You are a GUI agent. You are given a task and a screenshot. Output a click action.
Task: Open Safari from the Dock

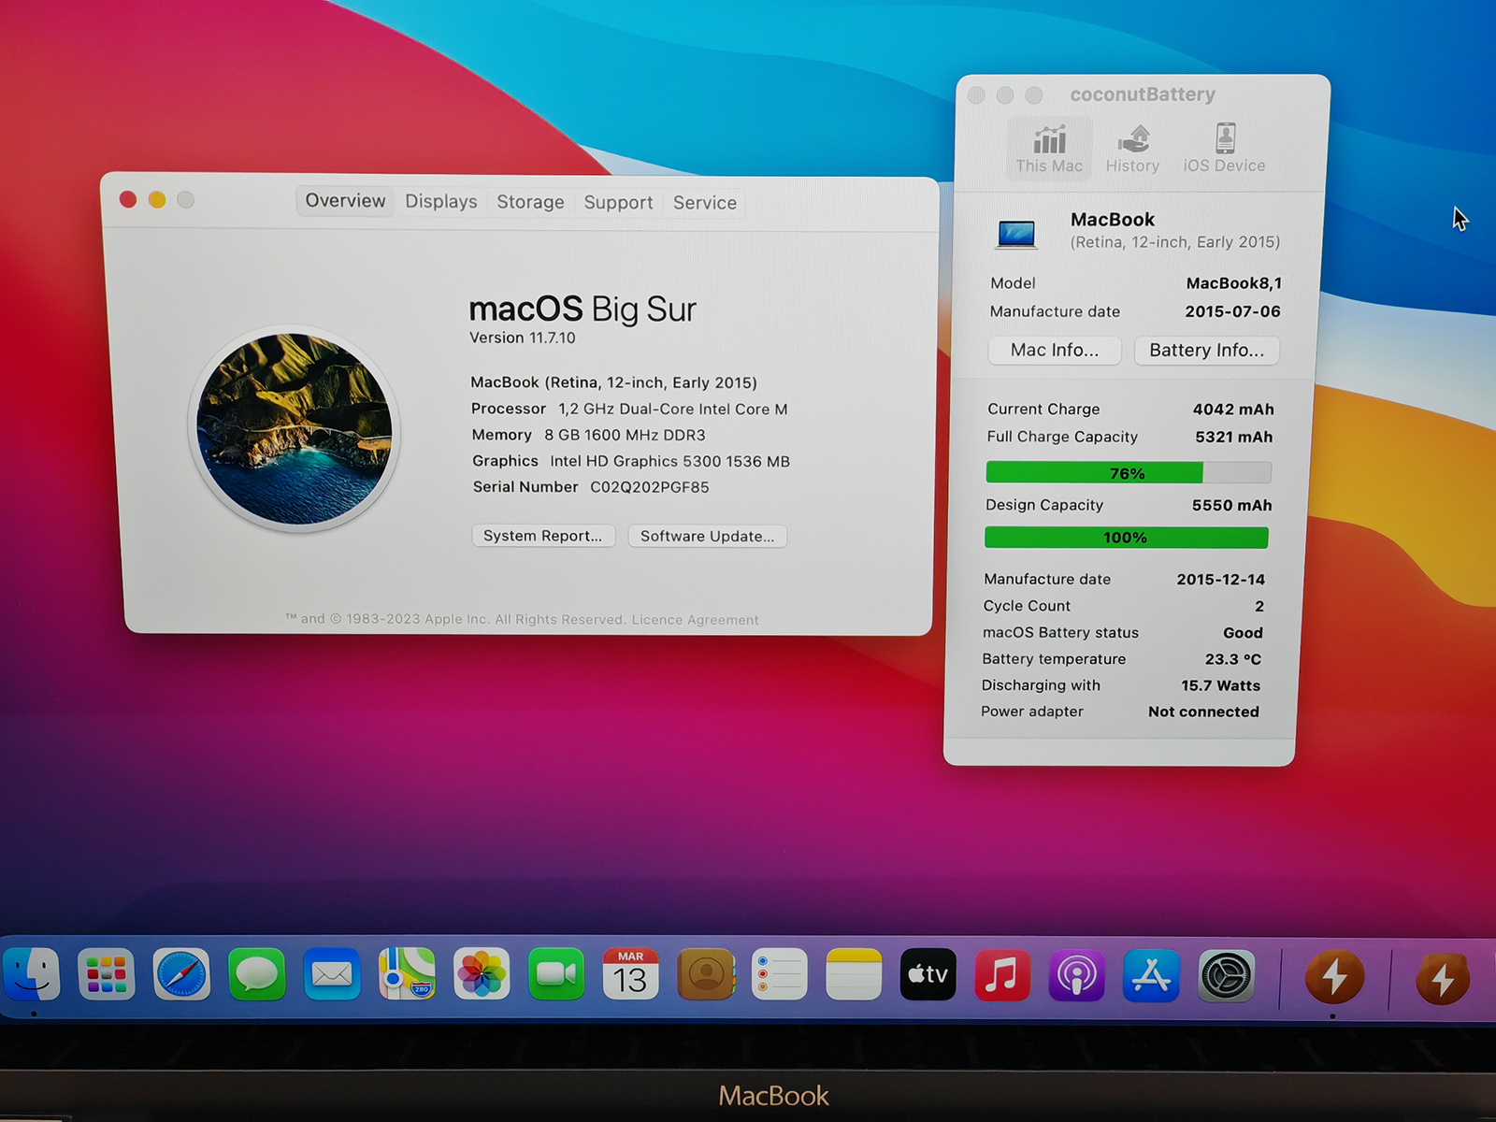(x=181, y=974)
